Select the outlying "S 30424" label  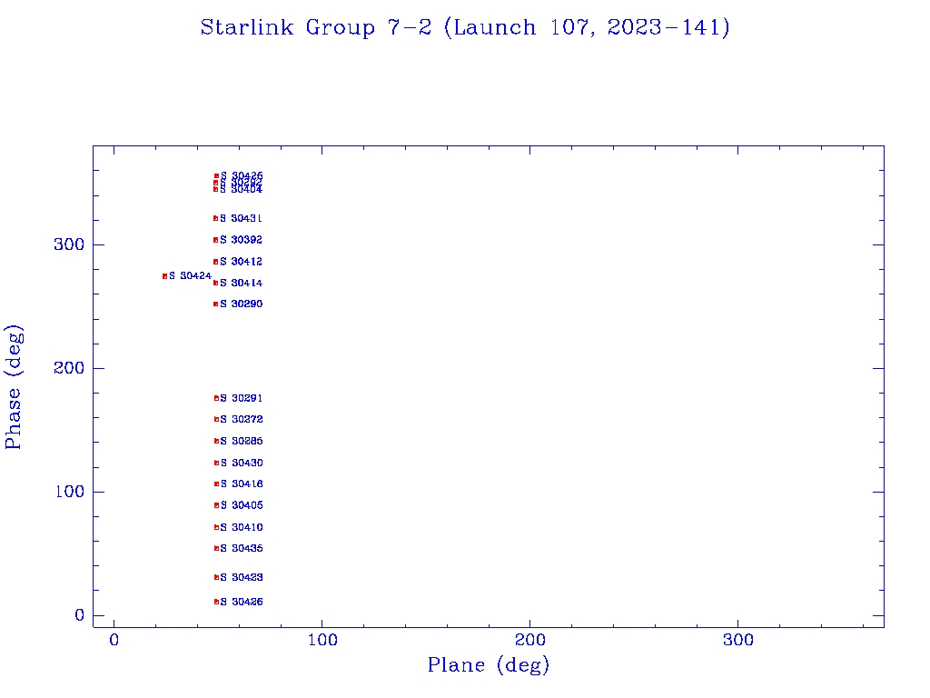click(x=190, y=276)
